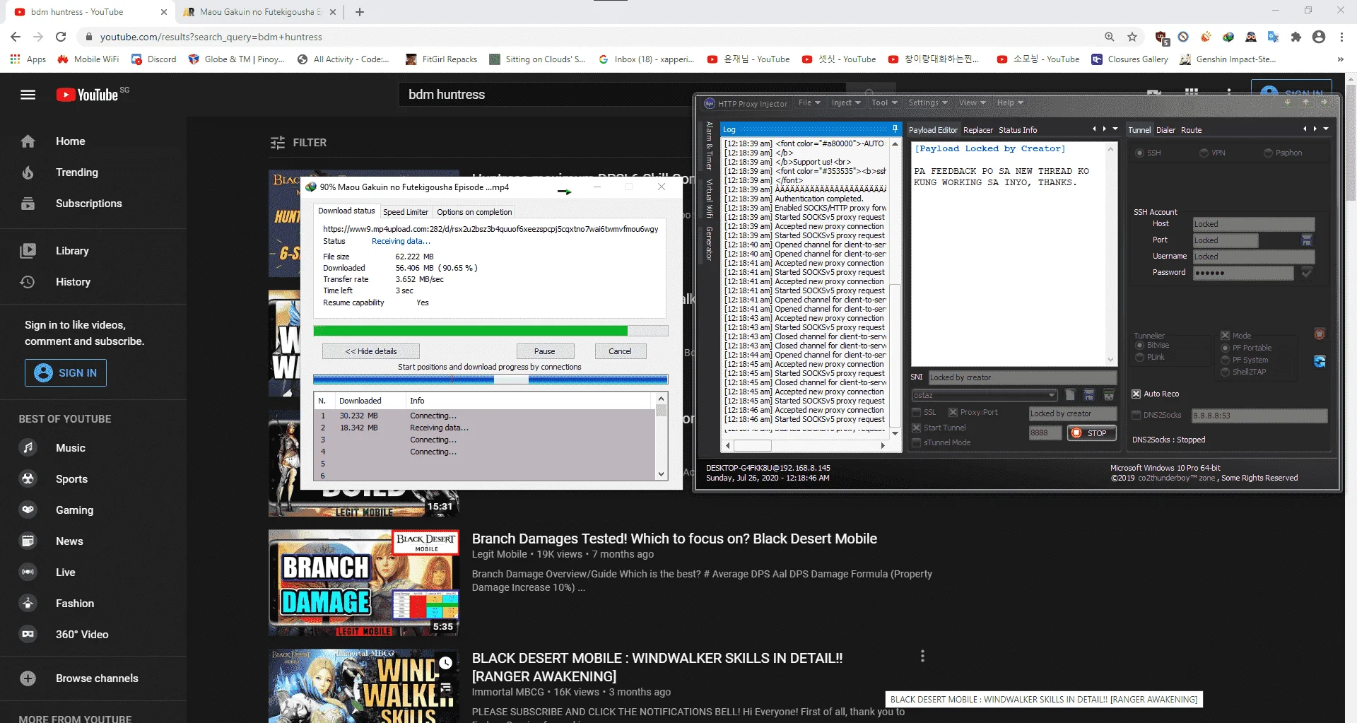Cancel the Maou Gakuin download
The width and height of the screenshot is (1357, 723).
coord(620,351)
